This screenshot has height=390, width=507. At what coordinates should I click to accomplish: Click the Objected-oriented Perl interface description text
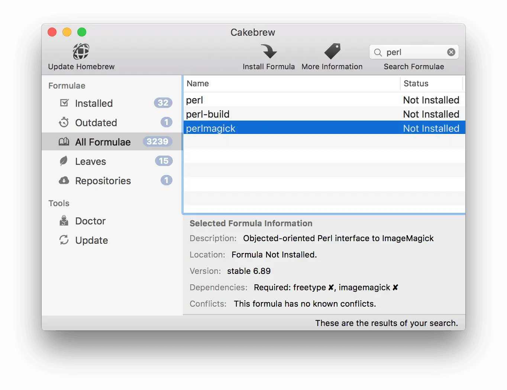pyautogui.click(x=338, y=238)
